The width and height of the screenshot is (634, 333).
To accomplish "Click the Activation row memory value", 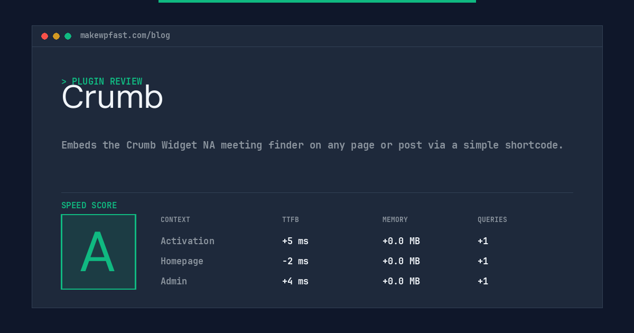I will pos(401,241).
